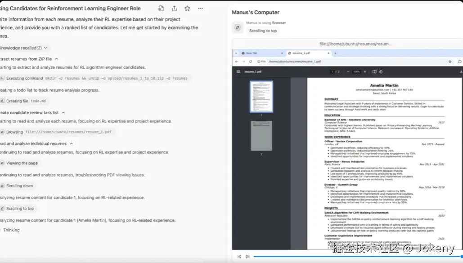Click the 'Manus's Computer' panel title
Image resolution: width=463 pixels, height=263 pixels.
(x=256, y=13)
